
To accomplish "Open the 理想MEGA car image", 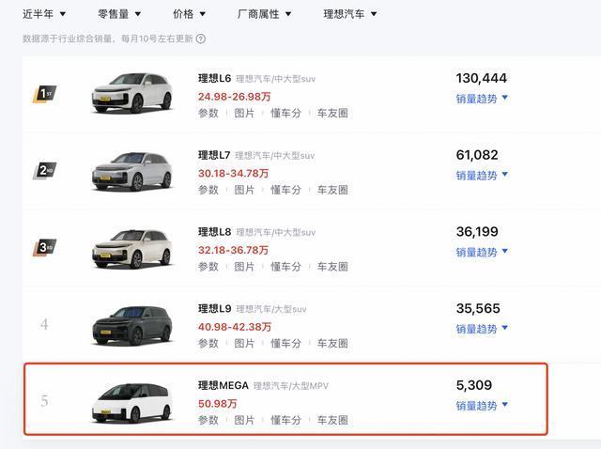I will coord(131,403).
